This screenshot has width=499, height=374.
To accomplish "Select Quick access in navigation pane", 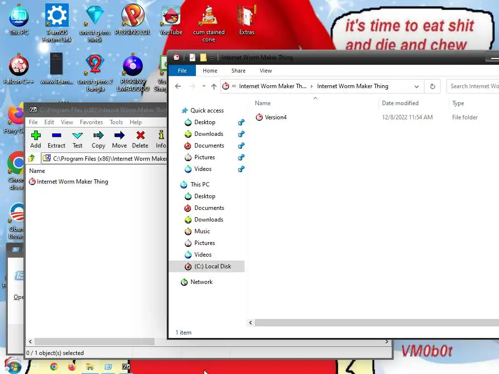I will [207, 111].
